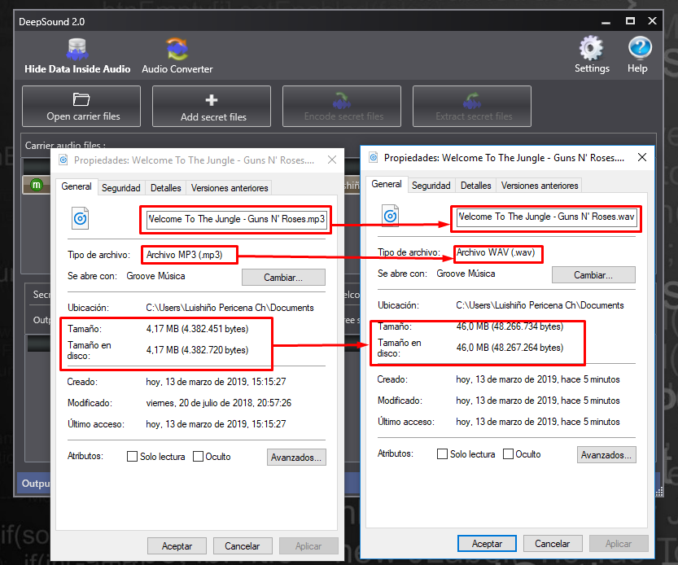Select General tab in wav Properties
This screenshot has width=678, height=565.
pos(387,184)
